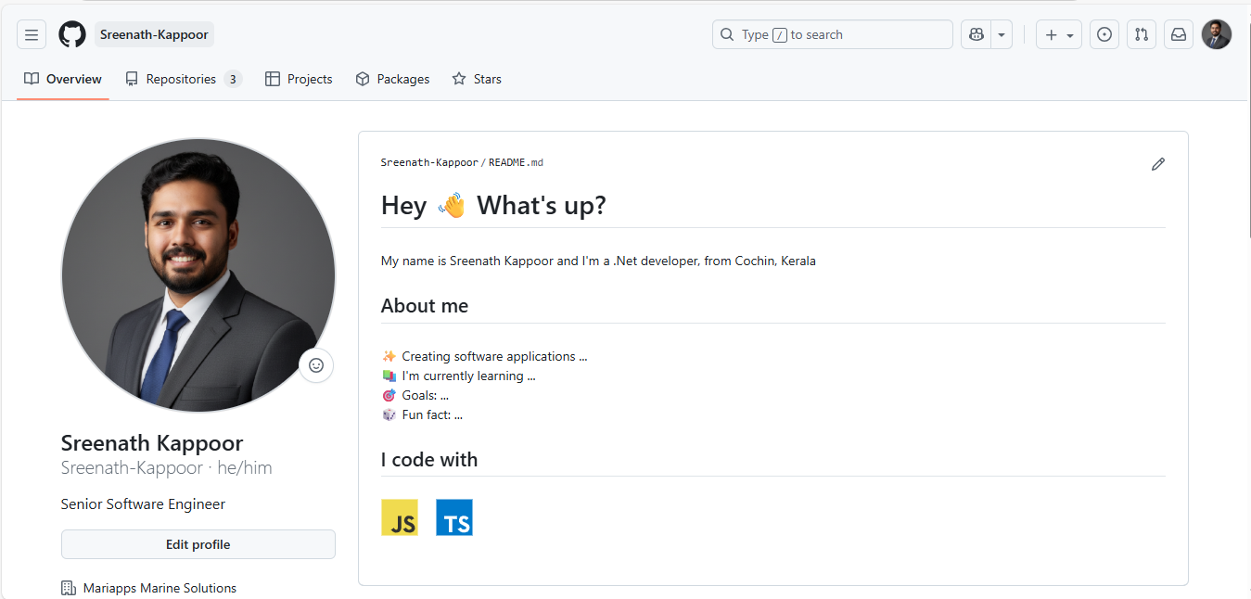The image size is (1251, 599).
Task: Open the Stars tab
Action: [477, 80]
